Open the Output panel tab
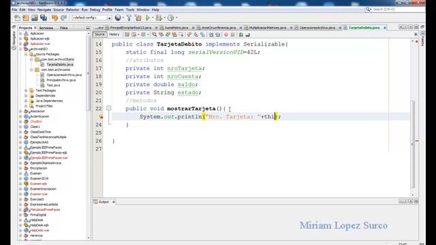Screen dimensions: 436x245 point(104,202)
